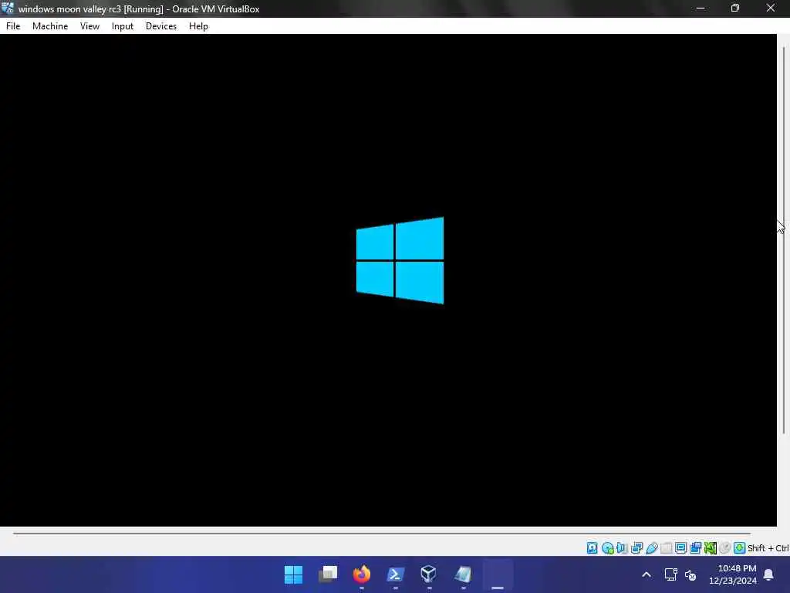
Task: Open PowerShell from the taskbar
Action: tap(396, 574)
